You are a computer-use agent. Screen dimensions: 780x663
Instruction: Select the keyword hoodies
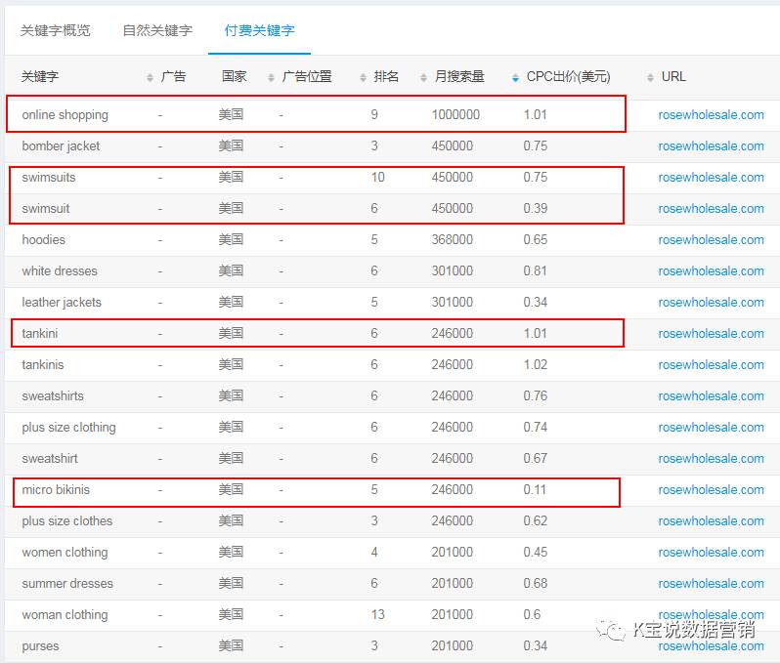coord(43,240)
